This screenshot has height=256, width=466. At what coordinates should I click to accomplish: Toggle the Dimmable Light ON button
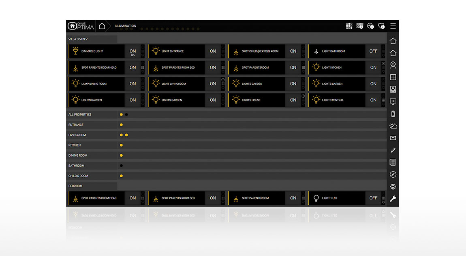[x=133, y=51]
